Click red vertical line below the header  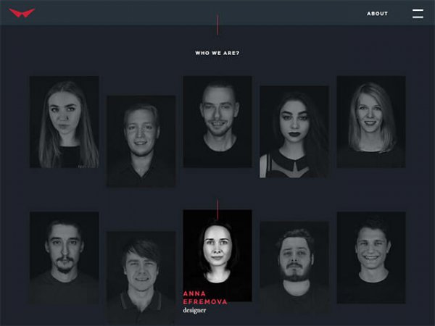click(x=217, y=25)
